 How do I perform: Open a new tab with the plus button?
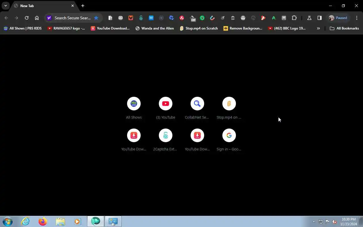[x=83, y=6]
